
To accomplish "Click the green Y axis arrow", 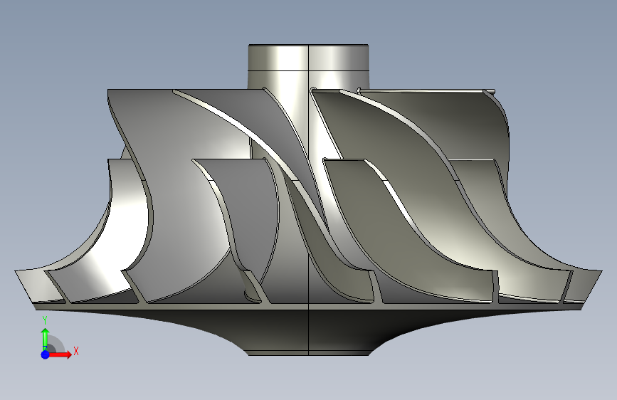I will pyautogui.click(x=46, y=339).
